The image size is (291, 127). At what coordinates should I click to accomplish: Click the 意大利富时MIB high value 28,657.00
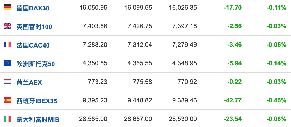(x=138, y=119)
